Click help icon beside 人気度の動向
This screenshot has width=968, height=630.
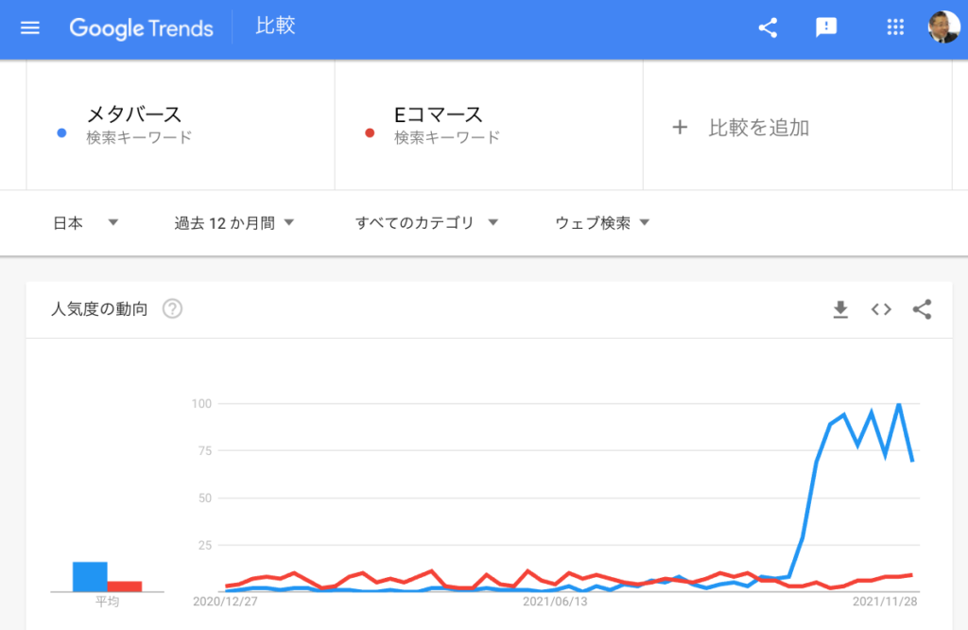pos(172,309)
